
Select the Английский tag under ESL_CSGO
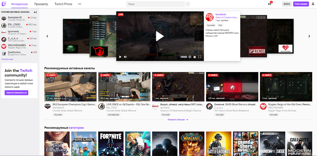pos(113,115)
